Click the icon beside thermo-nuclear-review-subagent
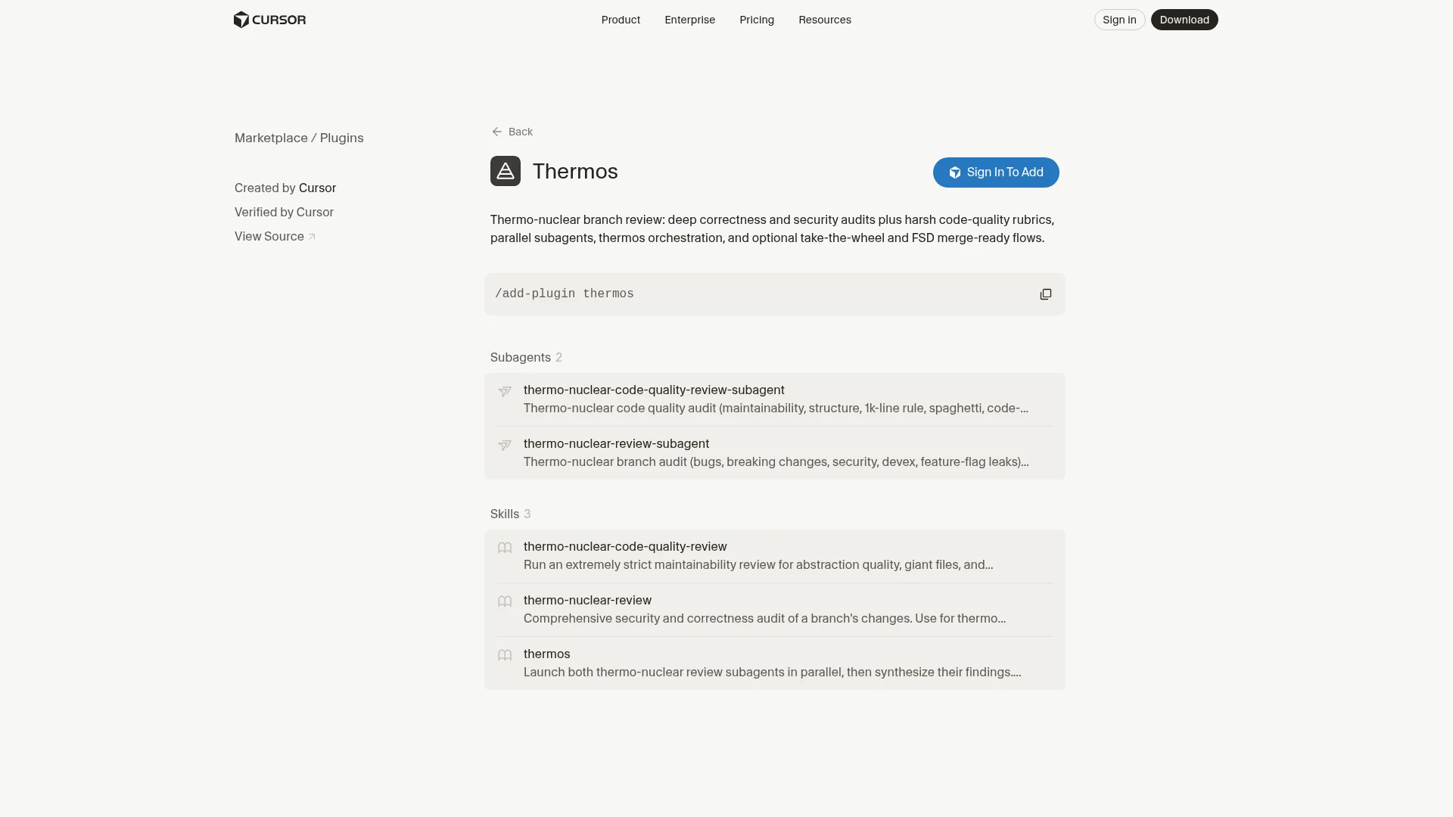 [505, 446]
